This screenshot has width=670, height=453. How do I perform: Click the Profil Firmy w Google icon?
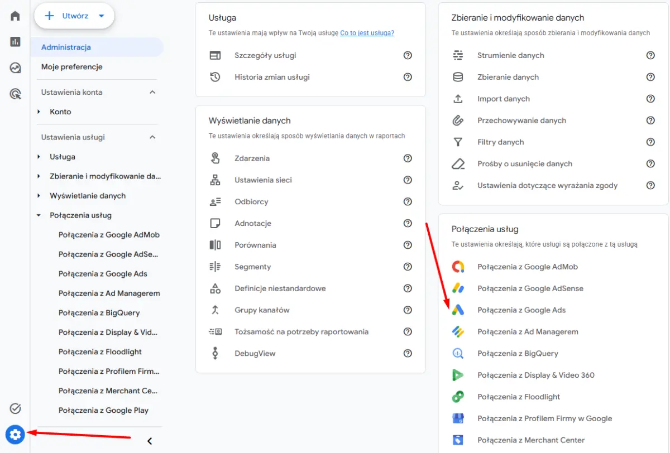(x=458, y=418)
